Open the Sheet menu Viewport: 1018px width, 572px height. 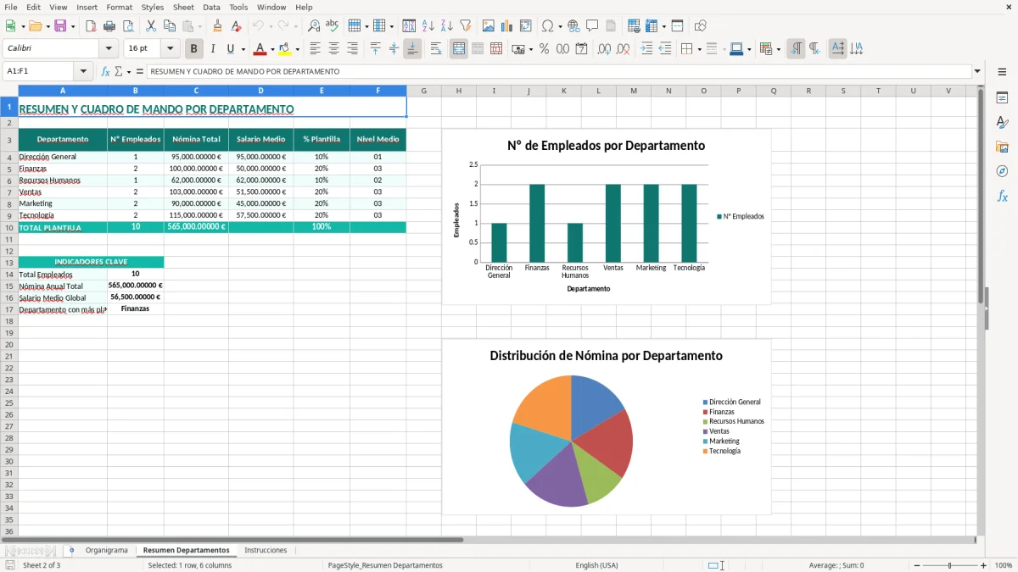click(x=183, y=7)
